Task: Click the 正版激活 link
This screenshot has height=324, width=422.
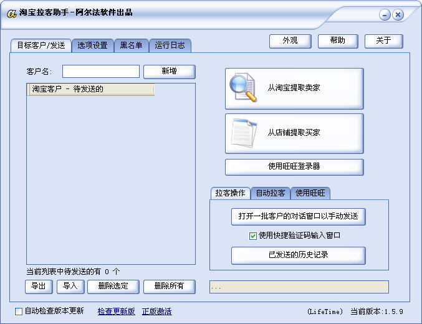Action: click(156, 312)
